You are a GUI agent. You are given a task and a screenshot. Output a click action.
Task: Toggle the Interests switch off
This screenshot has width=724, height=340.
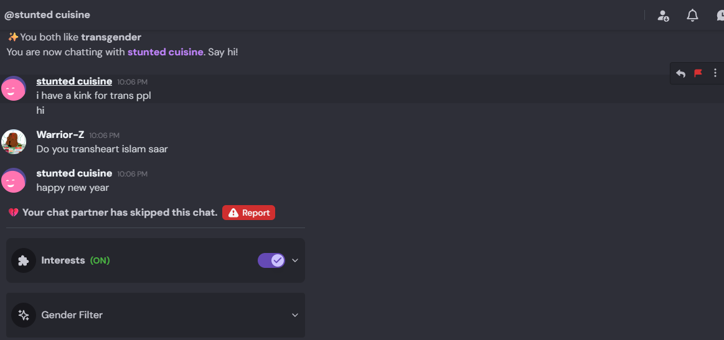271,260
